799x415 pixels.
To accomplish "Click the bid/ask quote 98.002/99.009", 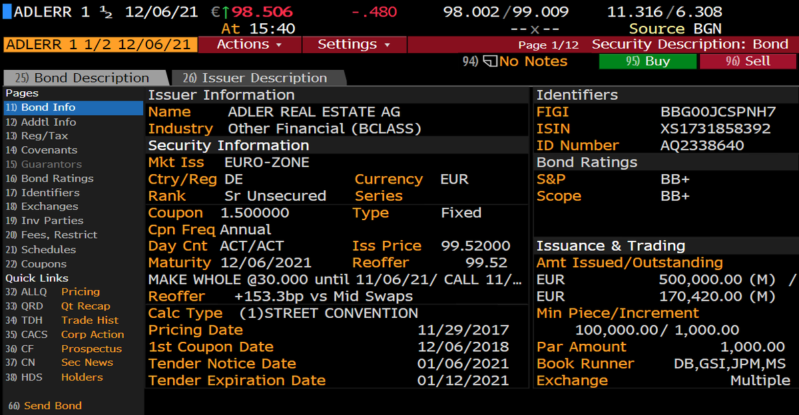I will 506,12.
